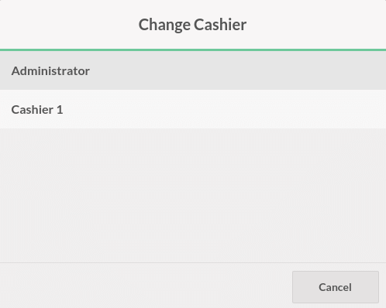386x308 pixels.
Task: Click the Change Cashier title text
Action: pos(192,25)
